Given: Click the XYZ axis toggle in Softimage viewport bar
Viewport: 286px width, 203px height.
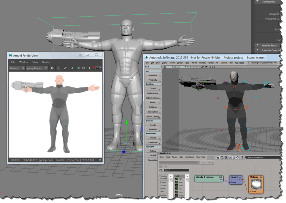Looking at the screenshot, I should [x=213, y=67].
